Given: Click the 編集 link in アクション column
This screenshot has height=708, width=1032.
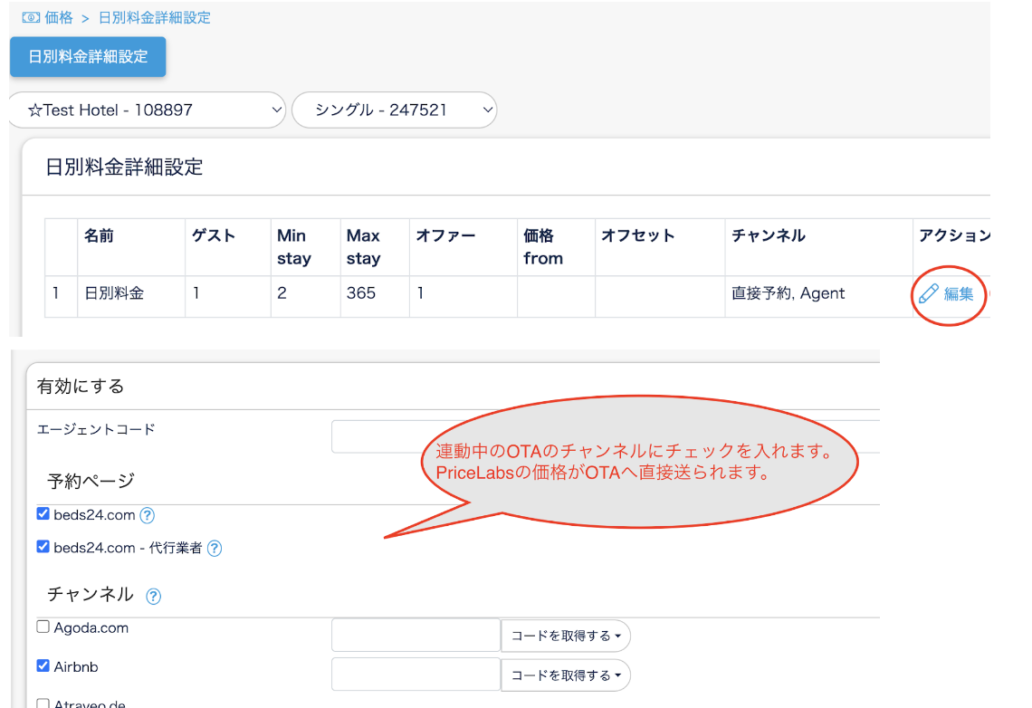Looking at the screenshot, I should pyautogui.click(x=959, y=293).
